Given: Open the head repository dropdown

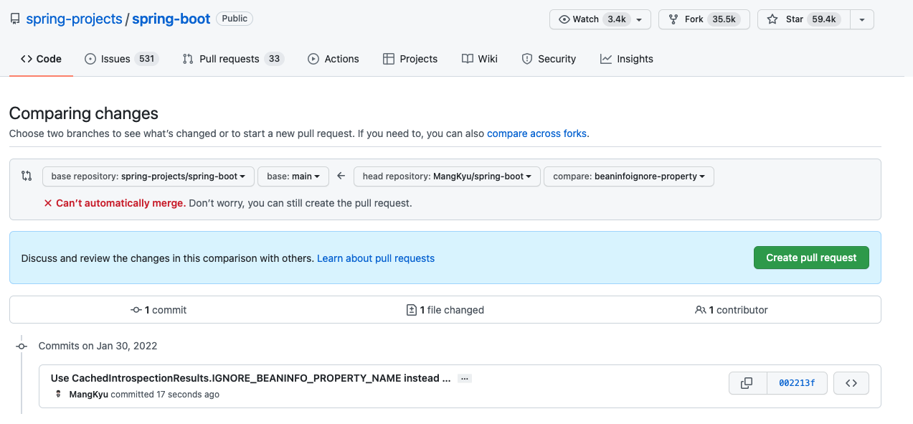Looking at the screenshot, I should [447, 176].
